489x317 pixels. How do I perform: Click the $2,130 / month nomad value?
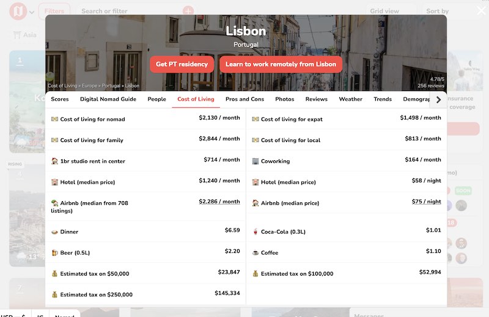[219, 118]
